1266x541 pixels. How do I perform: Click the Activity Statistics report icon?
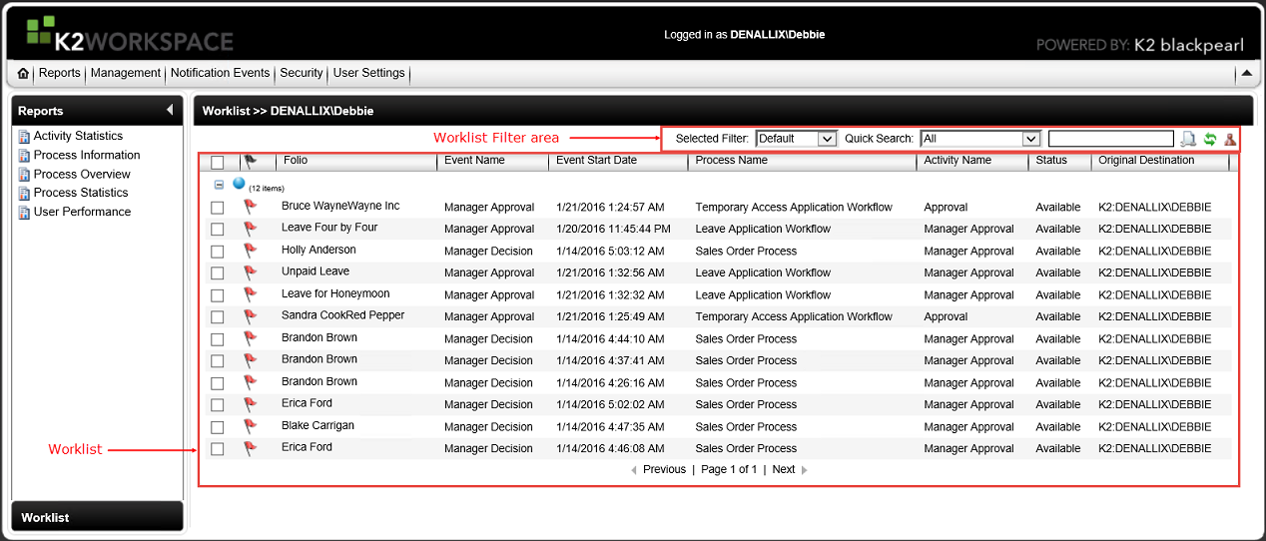tap(24, 137)
